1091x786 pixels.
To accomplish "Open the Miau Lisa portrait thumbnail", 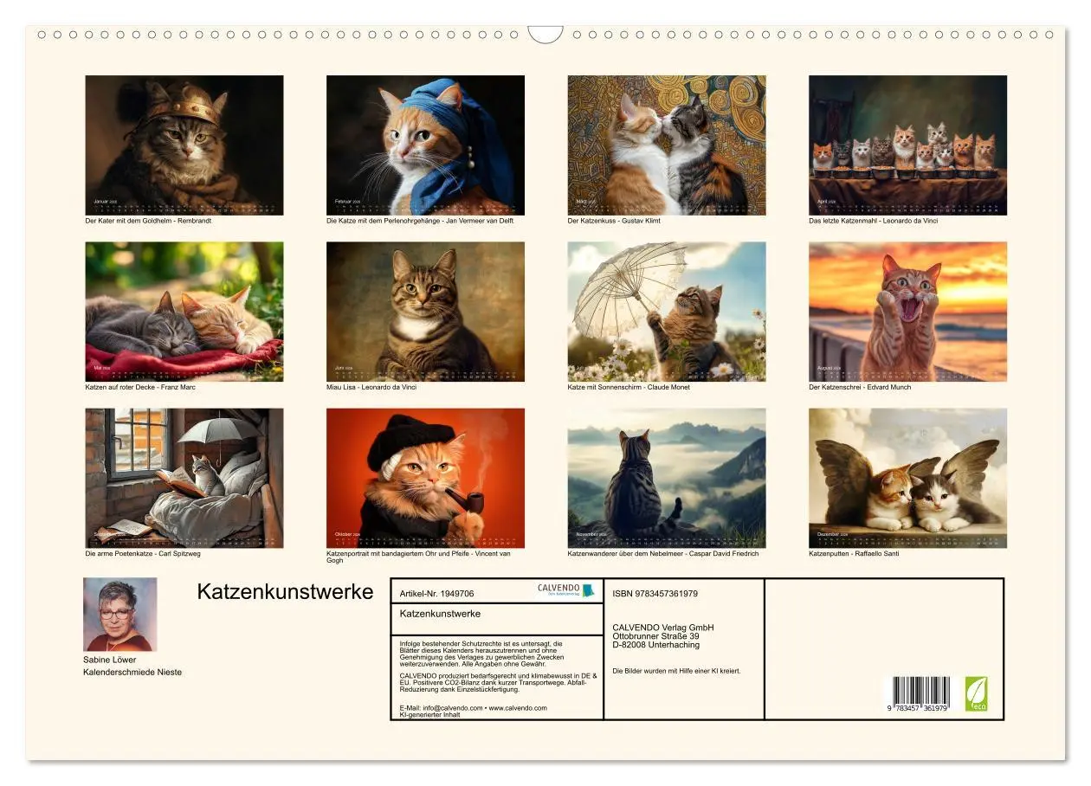I will [425, 312].
